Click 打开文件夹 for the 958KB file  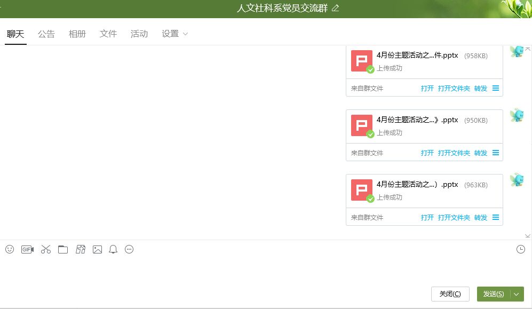click(x=454, y=88)
